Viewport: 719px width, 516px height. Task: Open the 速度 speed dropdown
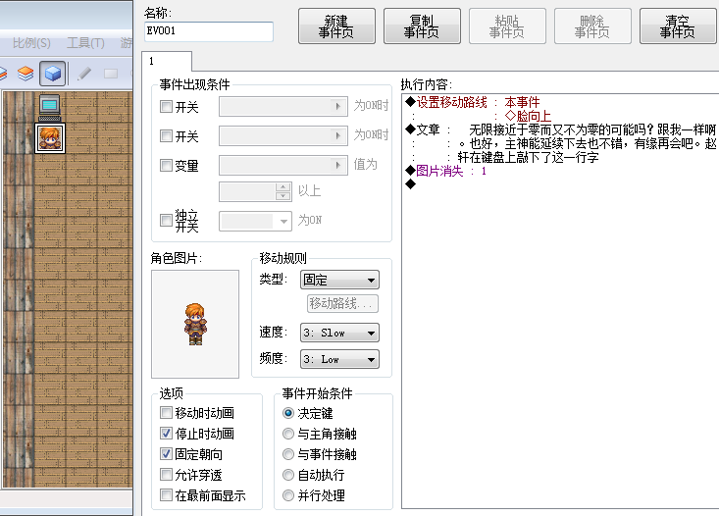[339, 333]
